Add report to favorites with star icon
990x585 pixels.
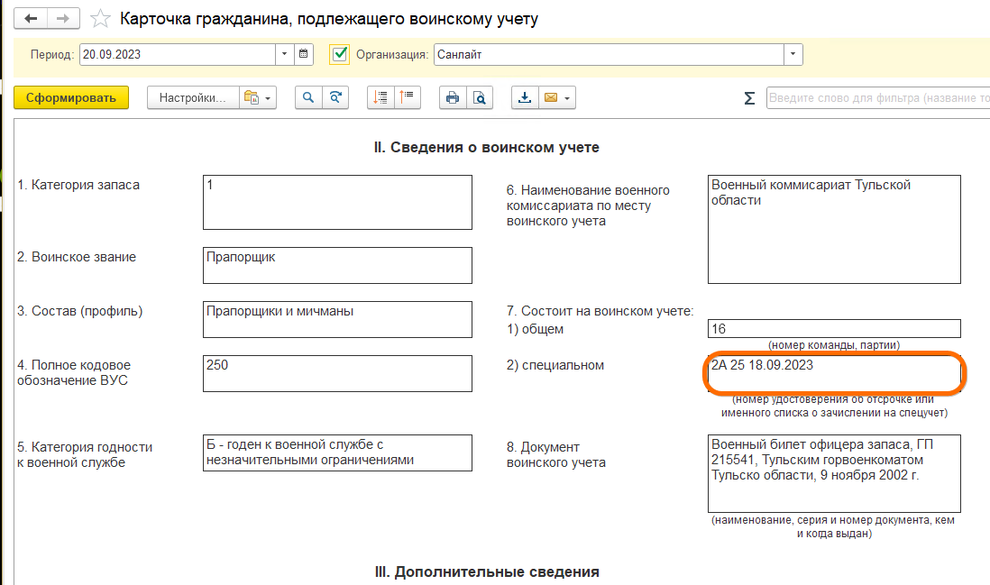pos(100,19)
